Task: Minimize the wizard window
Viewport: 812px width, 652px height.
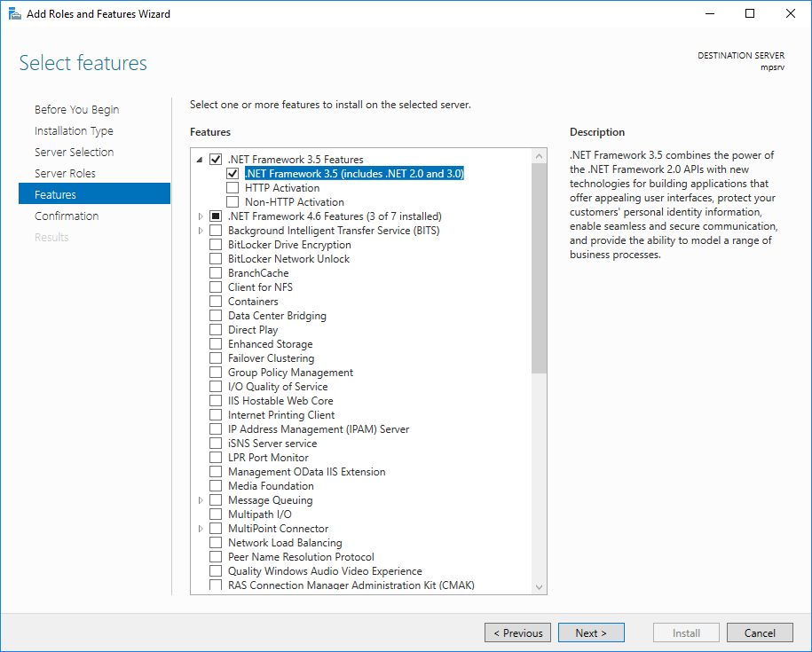Action: coord(710,14)
